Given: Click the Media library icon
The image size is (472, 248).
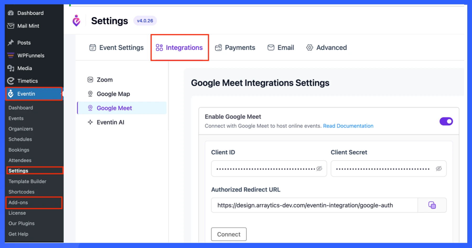Looking at the screenshot, I should pos(11,68).
